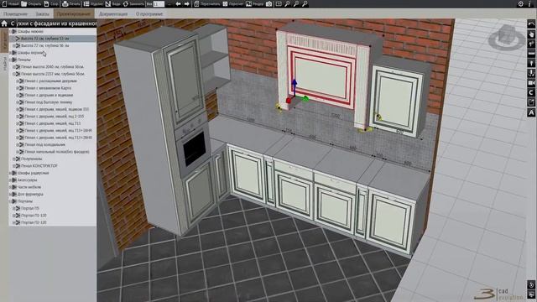Collapse the Пеналы tree node
This screenshot has width=537, height=302.
click(x=10, y=60)
